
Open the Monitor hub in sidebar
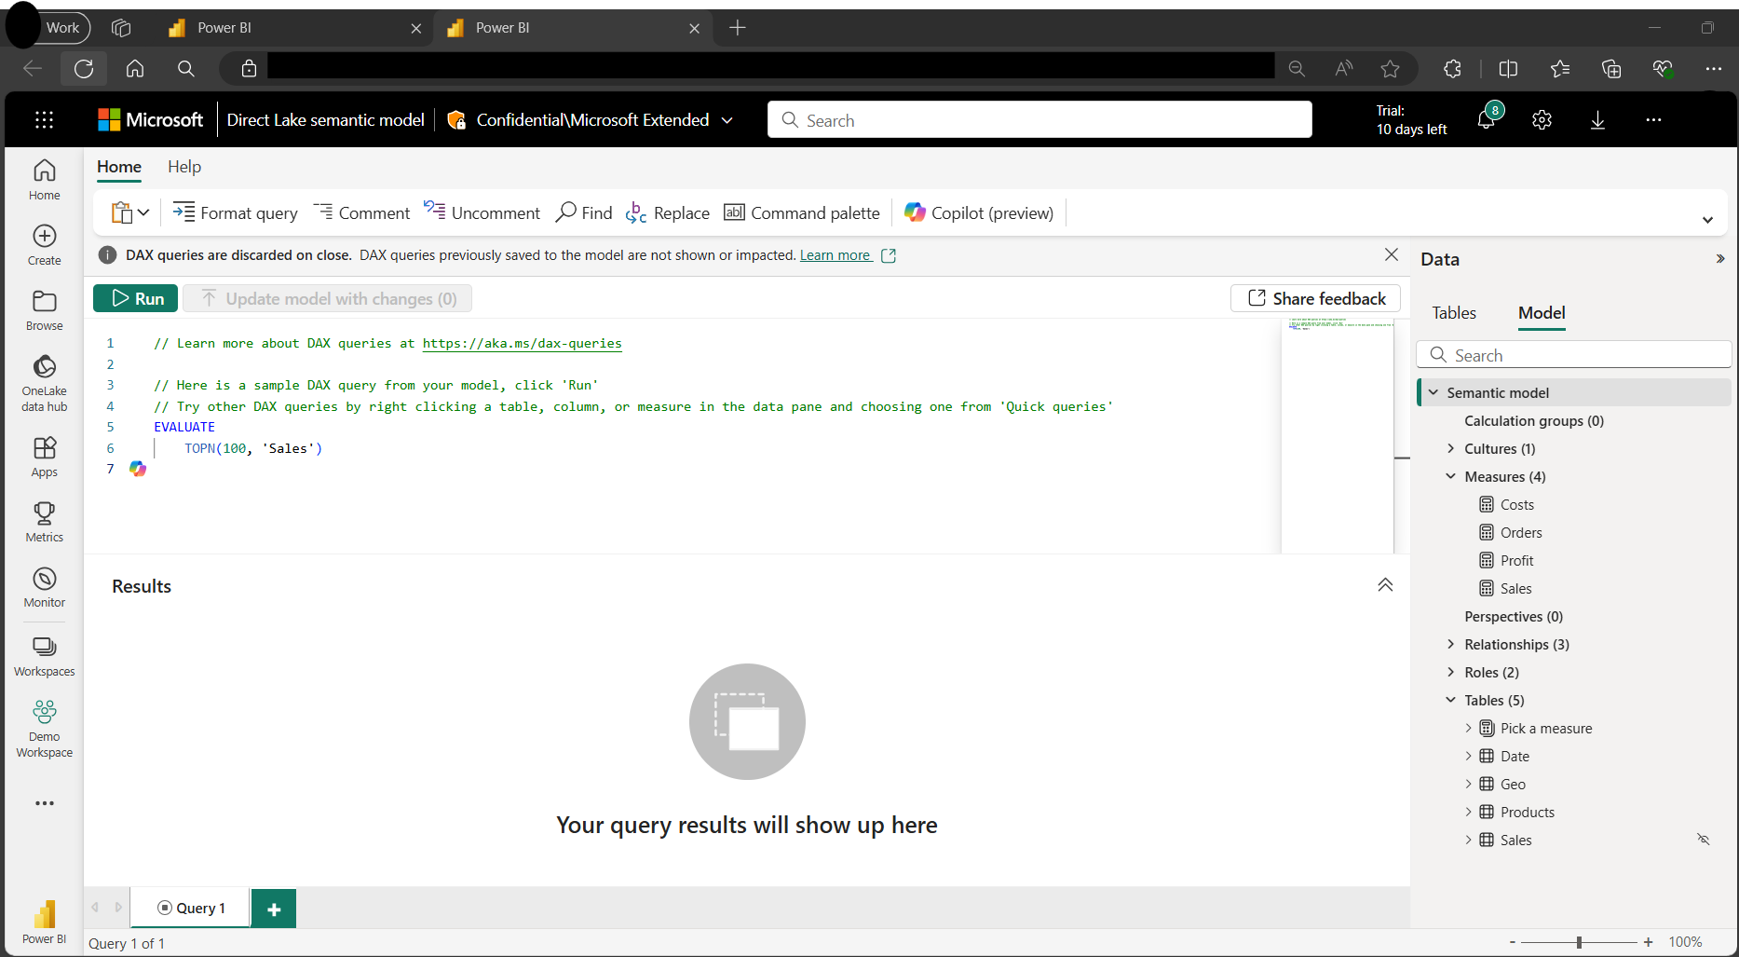pyautogui.click(x=44, y=587)
